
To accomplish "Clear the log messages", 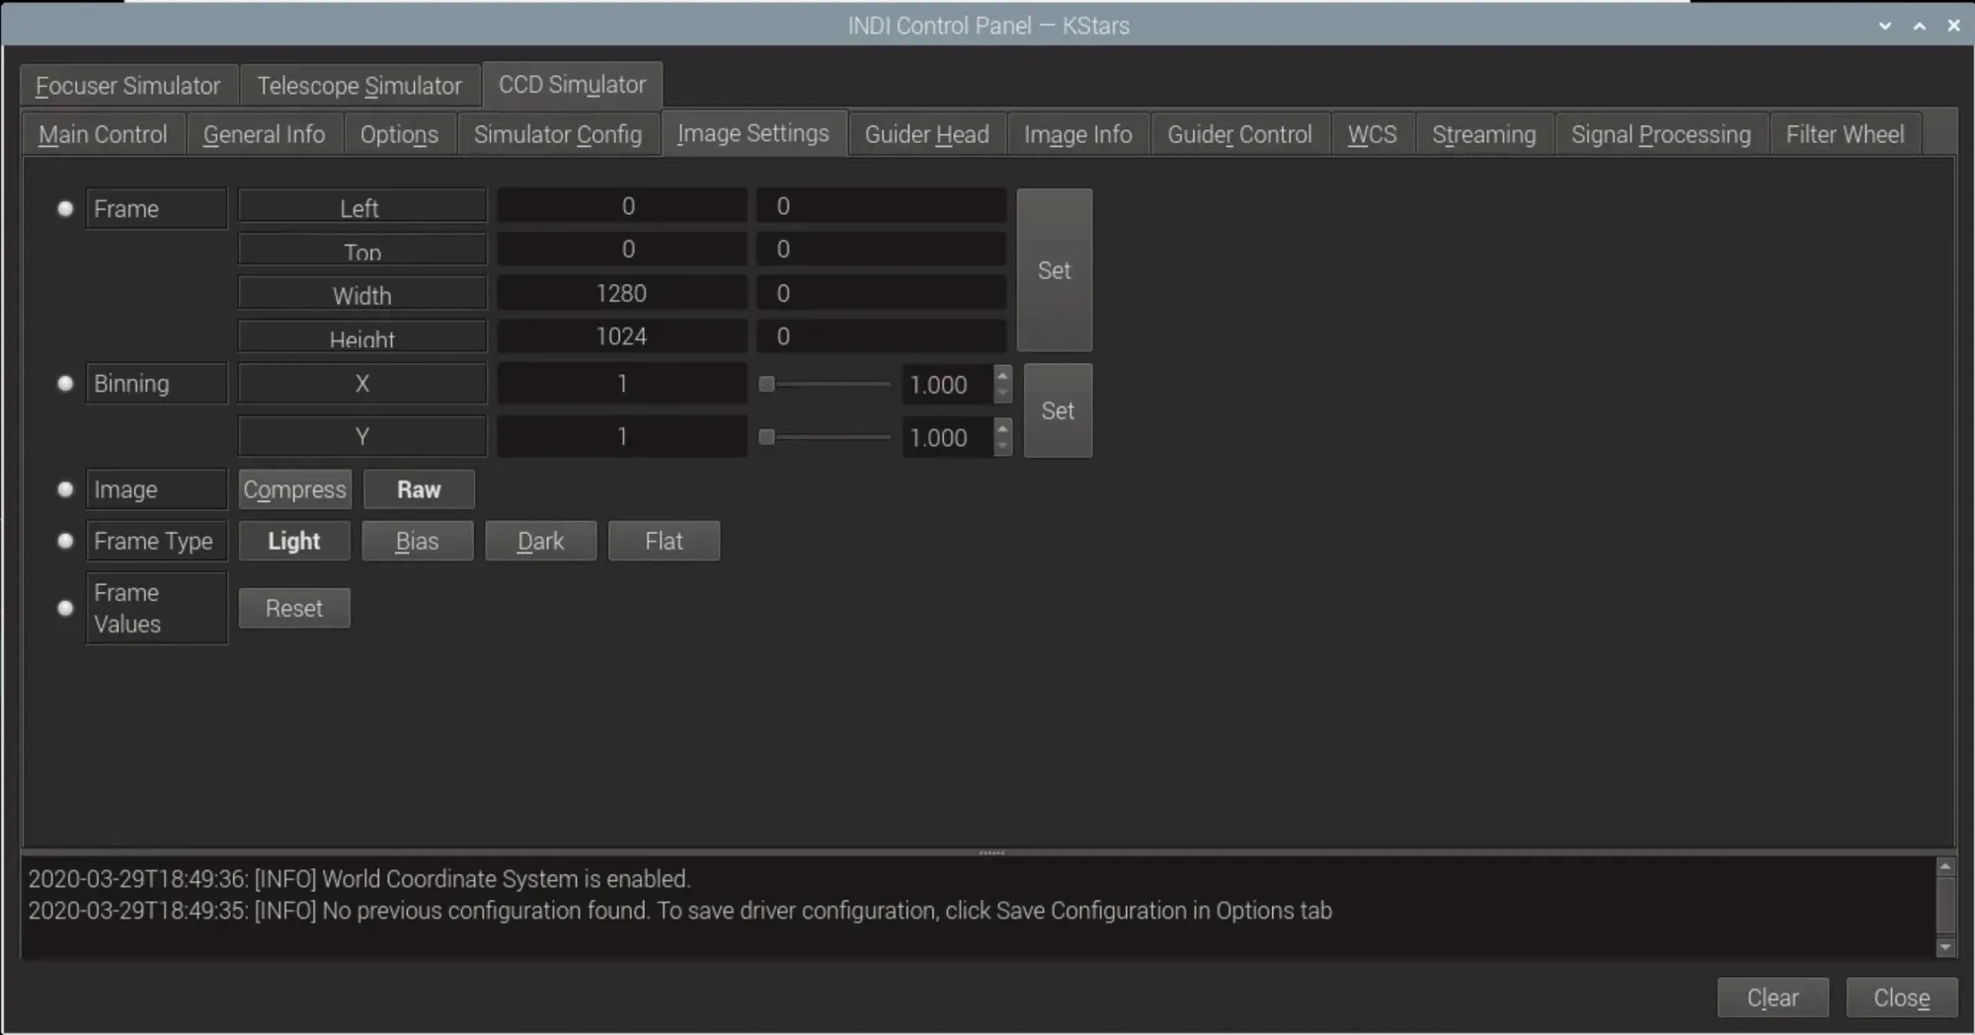I will tap(1774, 998).
